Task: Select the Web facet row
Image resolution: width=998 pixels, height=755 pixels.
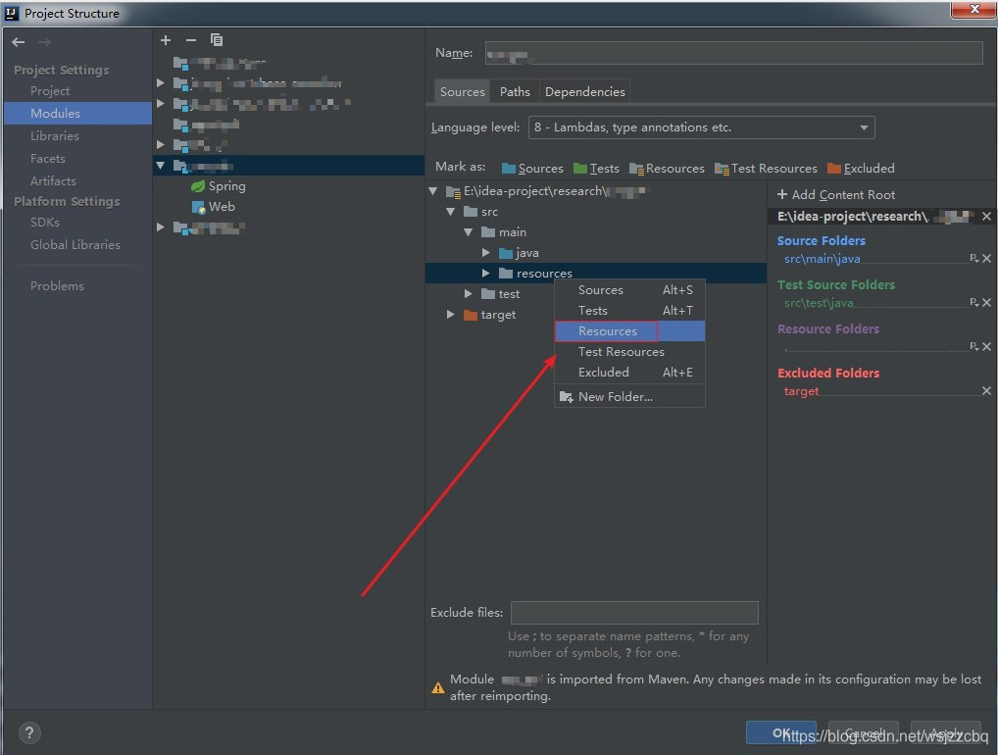Action: pyautogui.click(x=289, y=207)
